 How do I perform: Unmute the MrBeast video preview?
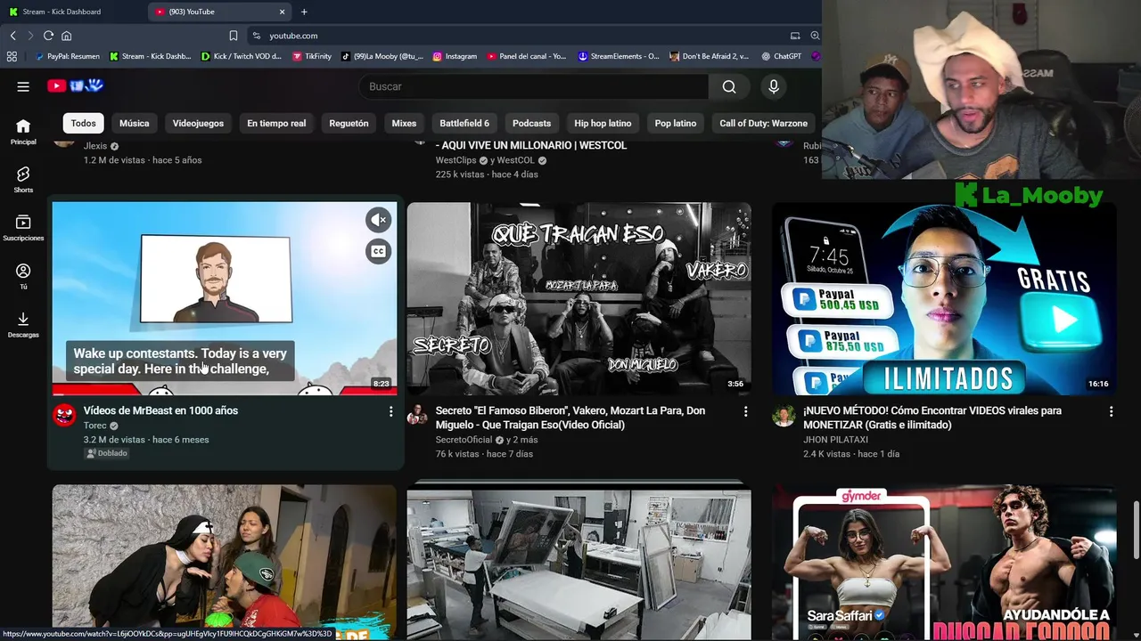click(379, 220)
